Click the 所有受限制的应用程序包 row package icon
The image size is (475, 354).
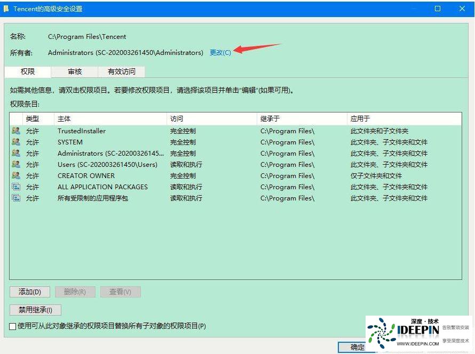click(16, 198)
